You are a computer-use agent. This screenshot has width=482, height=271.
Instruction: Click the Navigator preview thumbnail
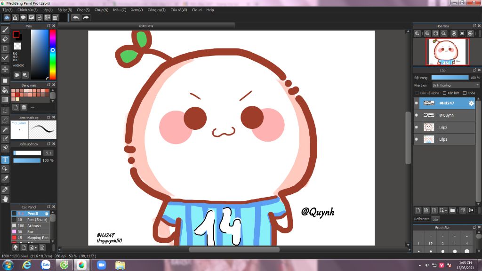pyautogui.click(x=447, y=52)
